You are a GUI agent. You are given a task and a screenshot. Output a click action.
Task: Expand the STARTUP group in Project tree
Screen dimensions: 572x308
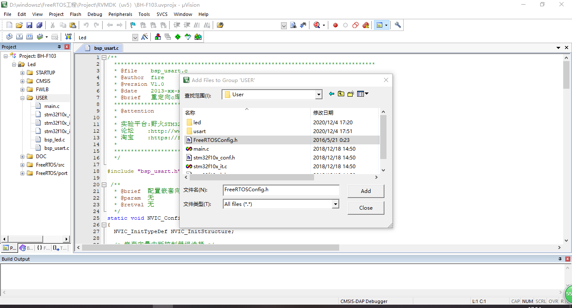pyautogui.click(x=23, y=72)
